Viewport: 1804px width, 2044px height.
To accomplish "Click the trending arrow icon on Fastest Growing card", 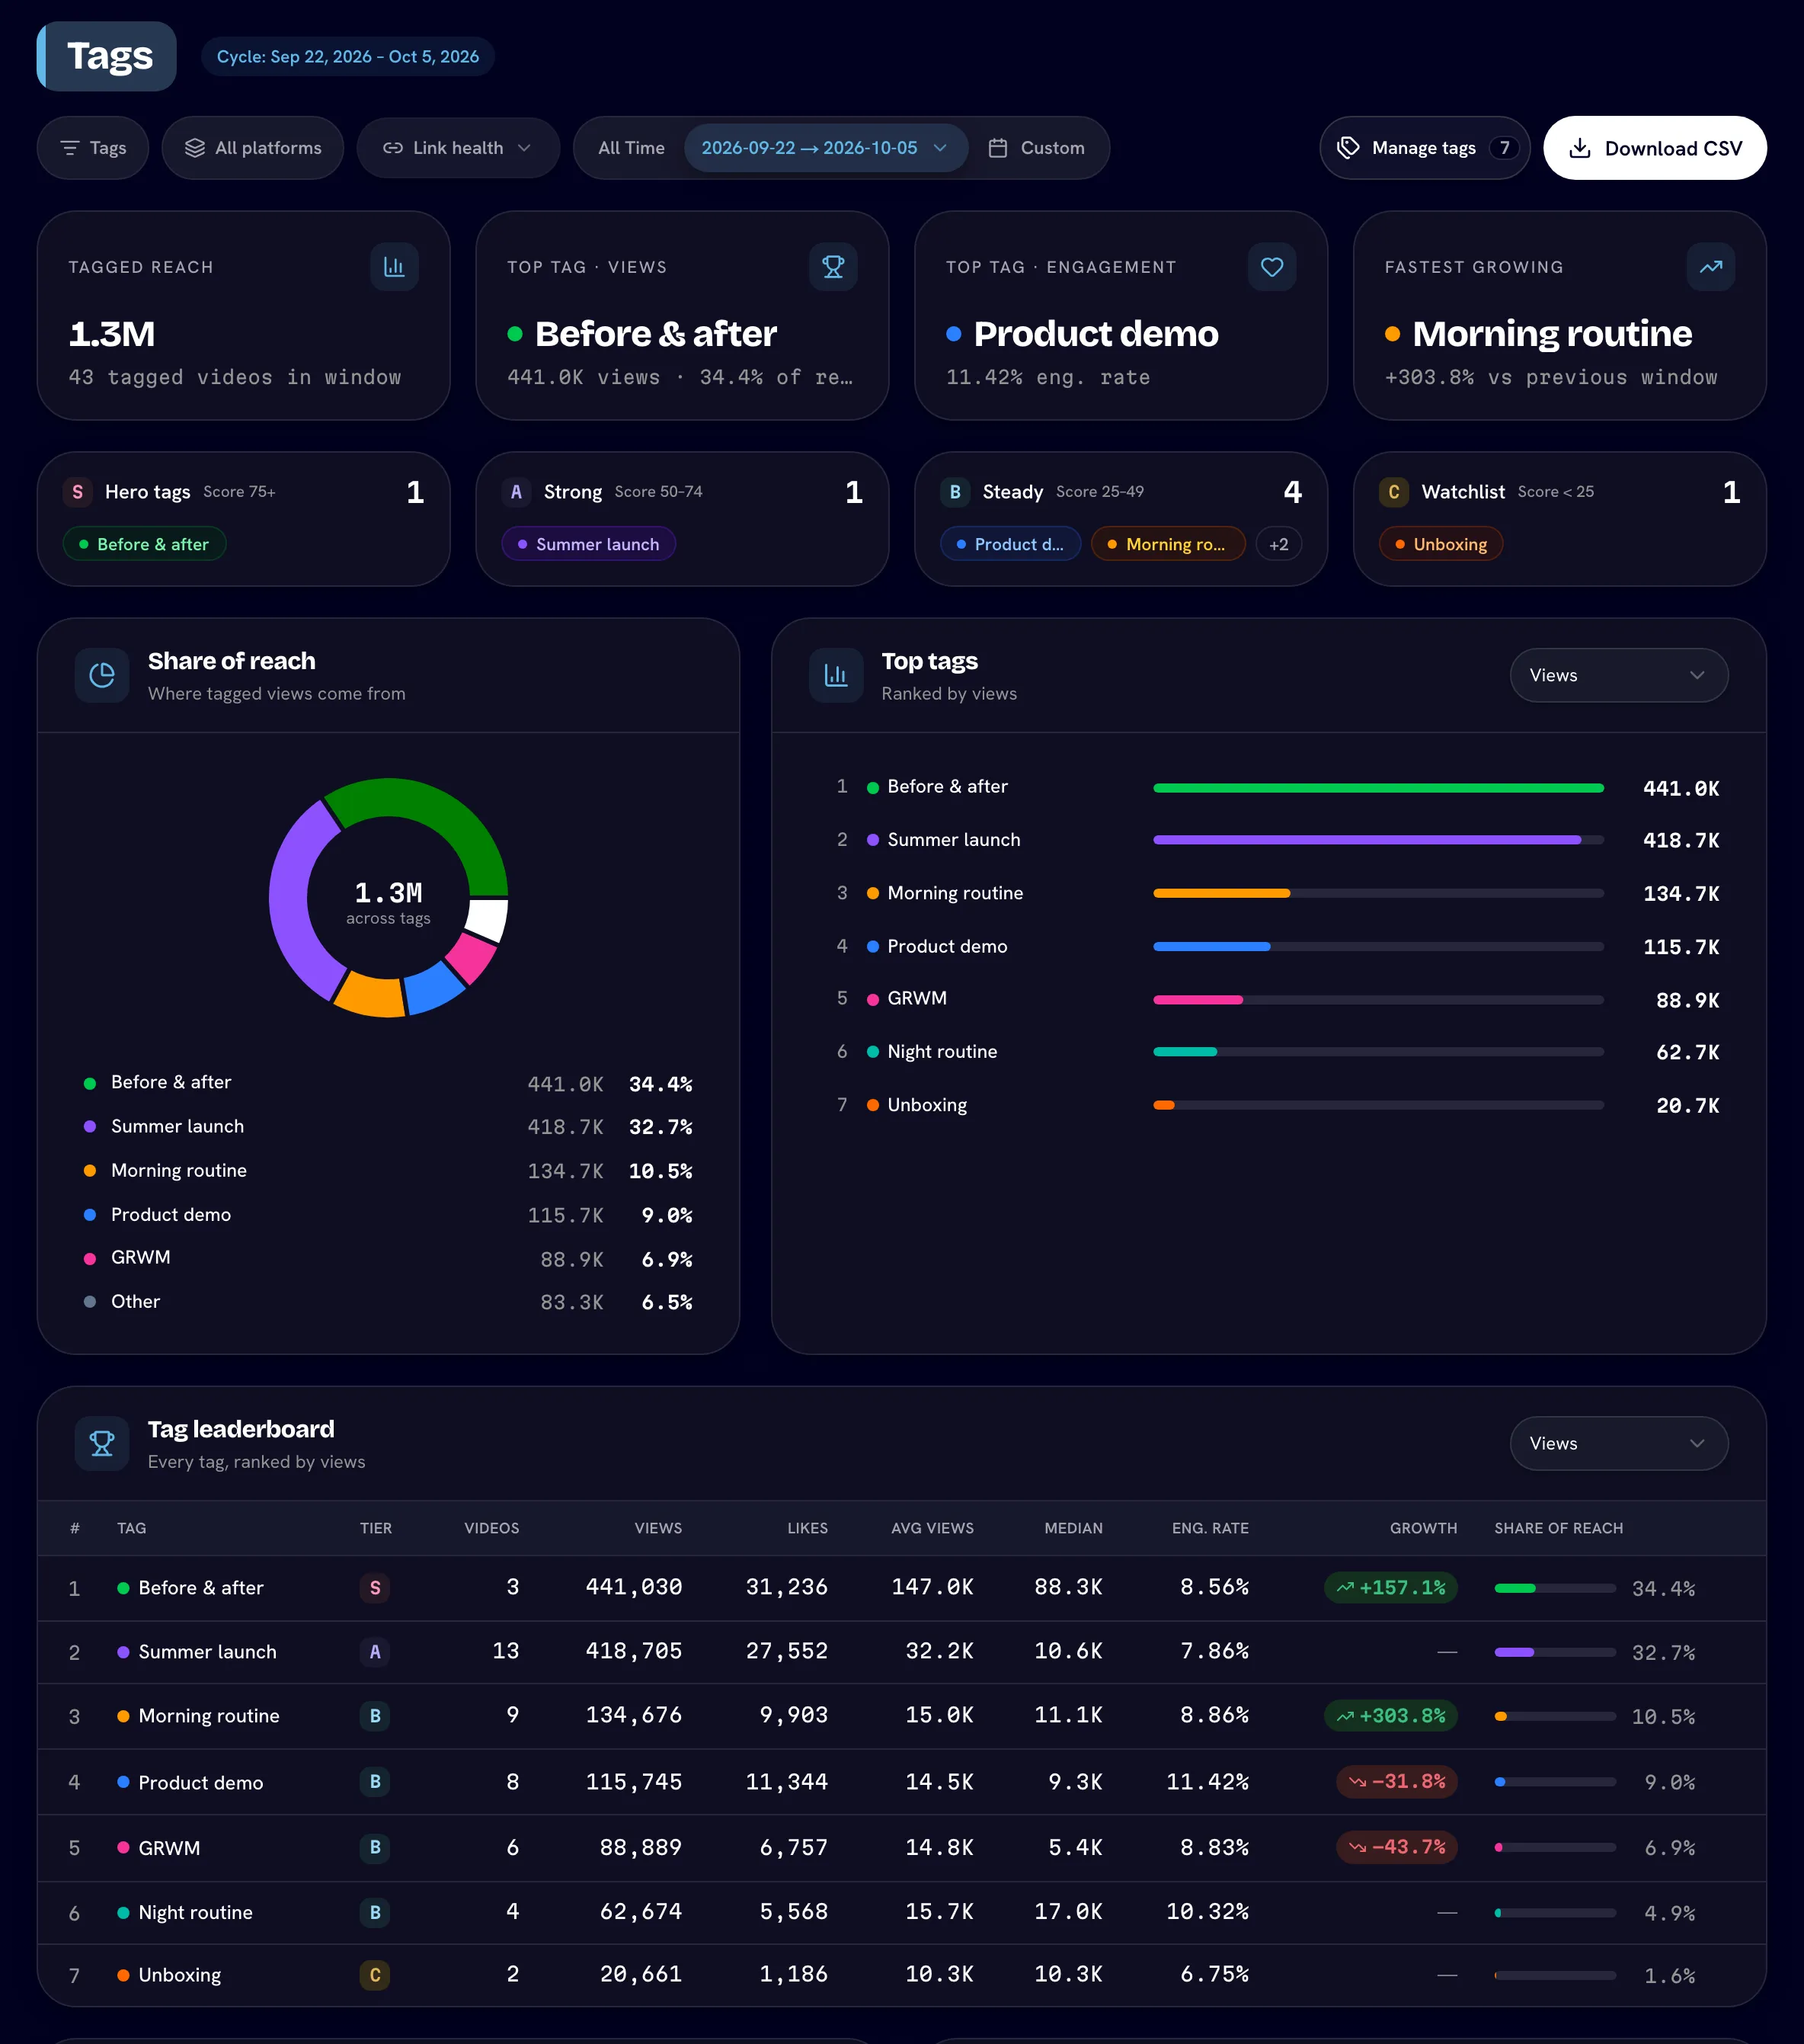I will pos(1710,267).
